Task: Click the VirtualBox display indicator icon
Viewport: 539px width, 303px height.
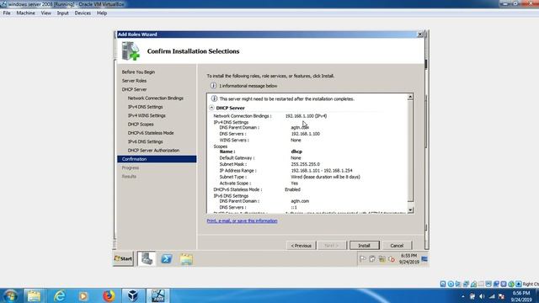Action: tap(488, 284)
